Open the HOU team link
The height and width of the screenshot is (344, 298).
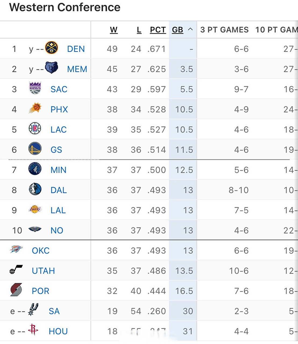pos(58,331)
